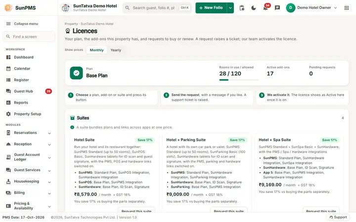Open the apps grid launcher icon
The image size is (356, 222).
coord(347,8)
